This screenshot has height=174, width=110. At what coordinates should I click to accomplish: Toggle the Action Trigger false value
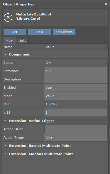pyautogui.click(x=76, y=137)
